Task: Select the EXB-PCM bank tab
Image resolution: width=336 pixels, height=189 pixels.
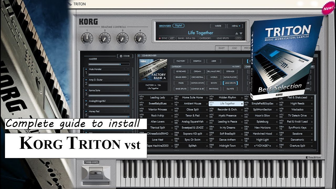Action: click(x=197, y=61)
